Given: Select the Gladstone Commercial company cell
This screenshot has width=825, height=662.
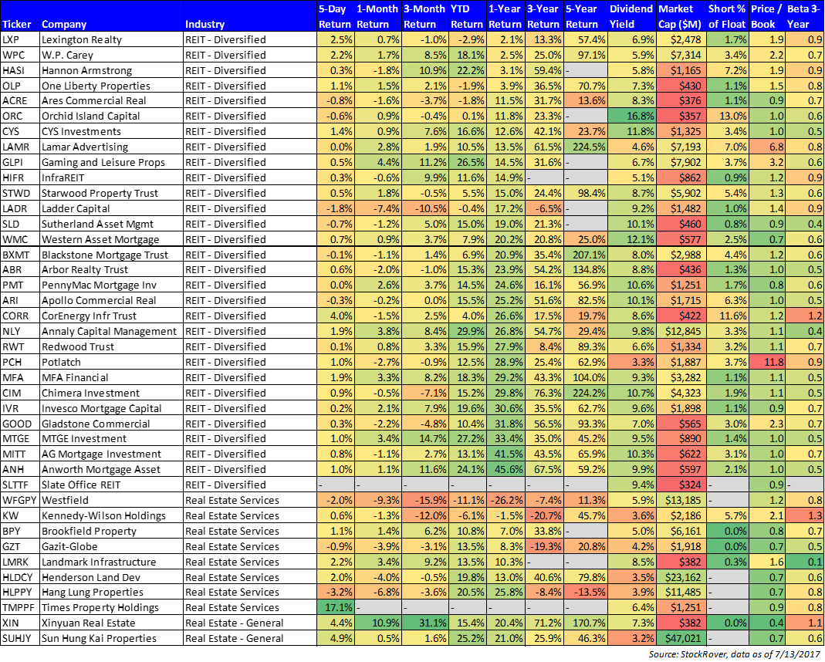Looking at the screenshot, I should [x=111, y=424].
